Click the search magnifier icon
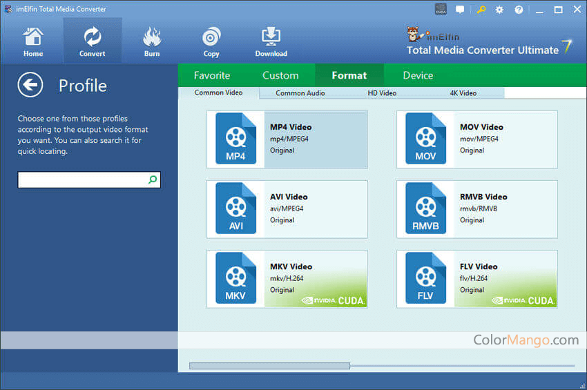The width and height of the screenshot is (587, 390). (x=153, y=180)
